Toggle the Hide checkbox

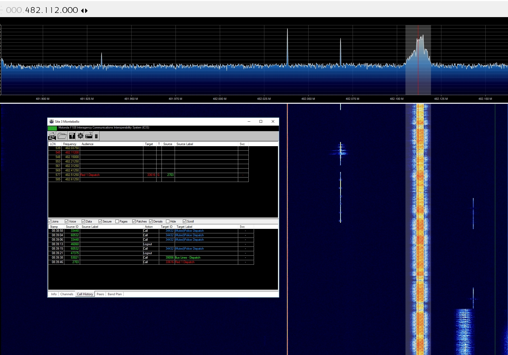(168, 221)
